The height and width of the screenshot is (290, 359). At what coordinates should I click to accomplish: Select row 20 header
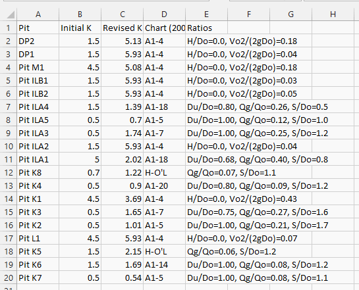(x=9, y=278)
